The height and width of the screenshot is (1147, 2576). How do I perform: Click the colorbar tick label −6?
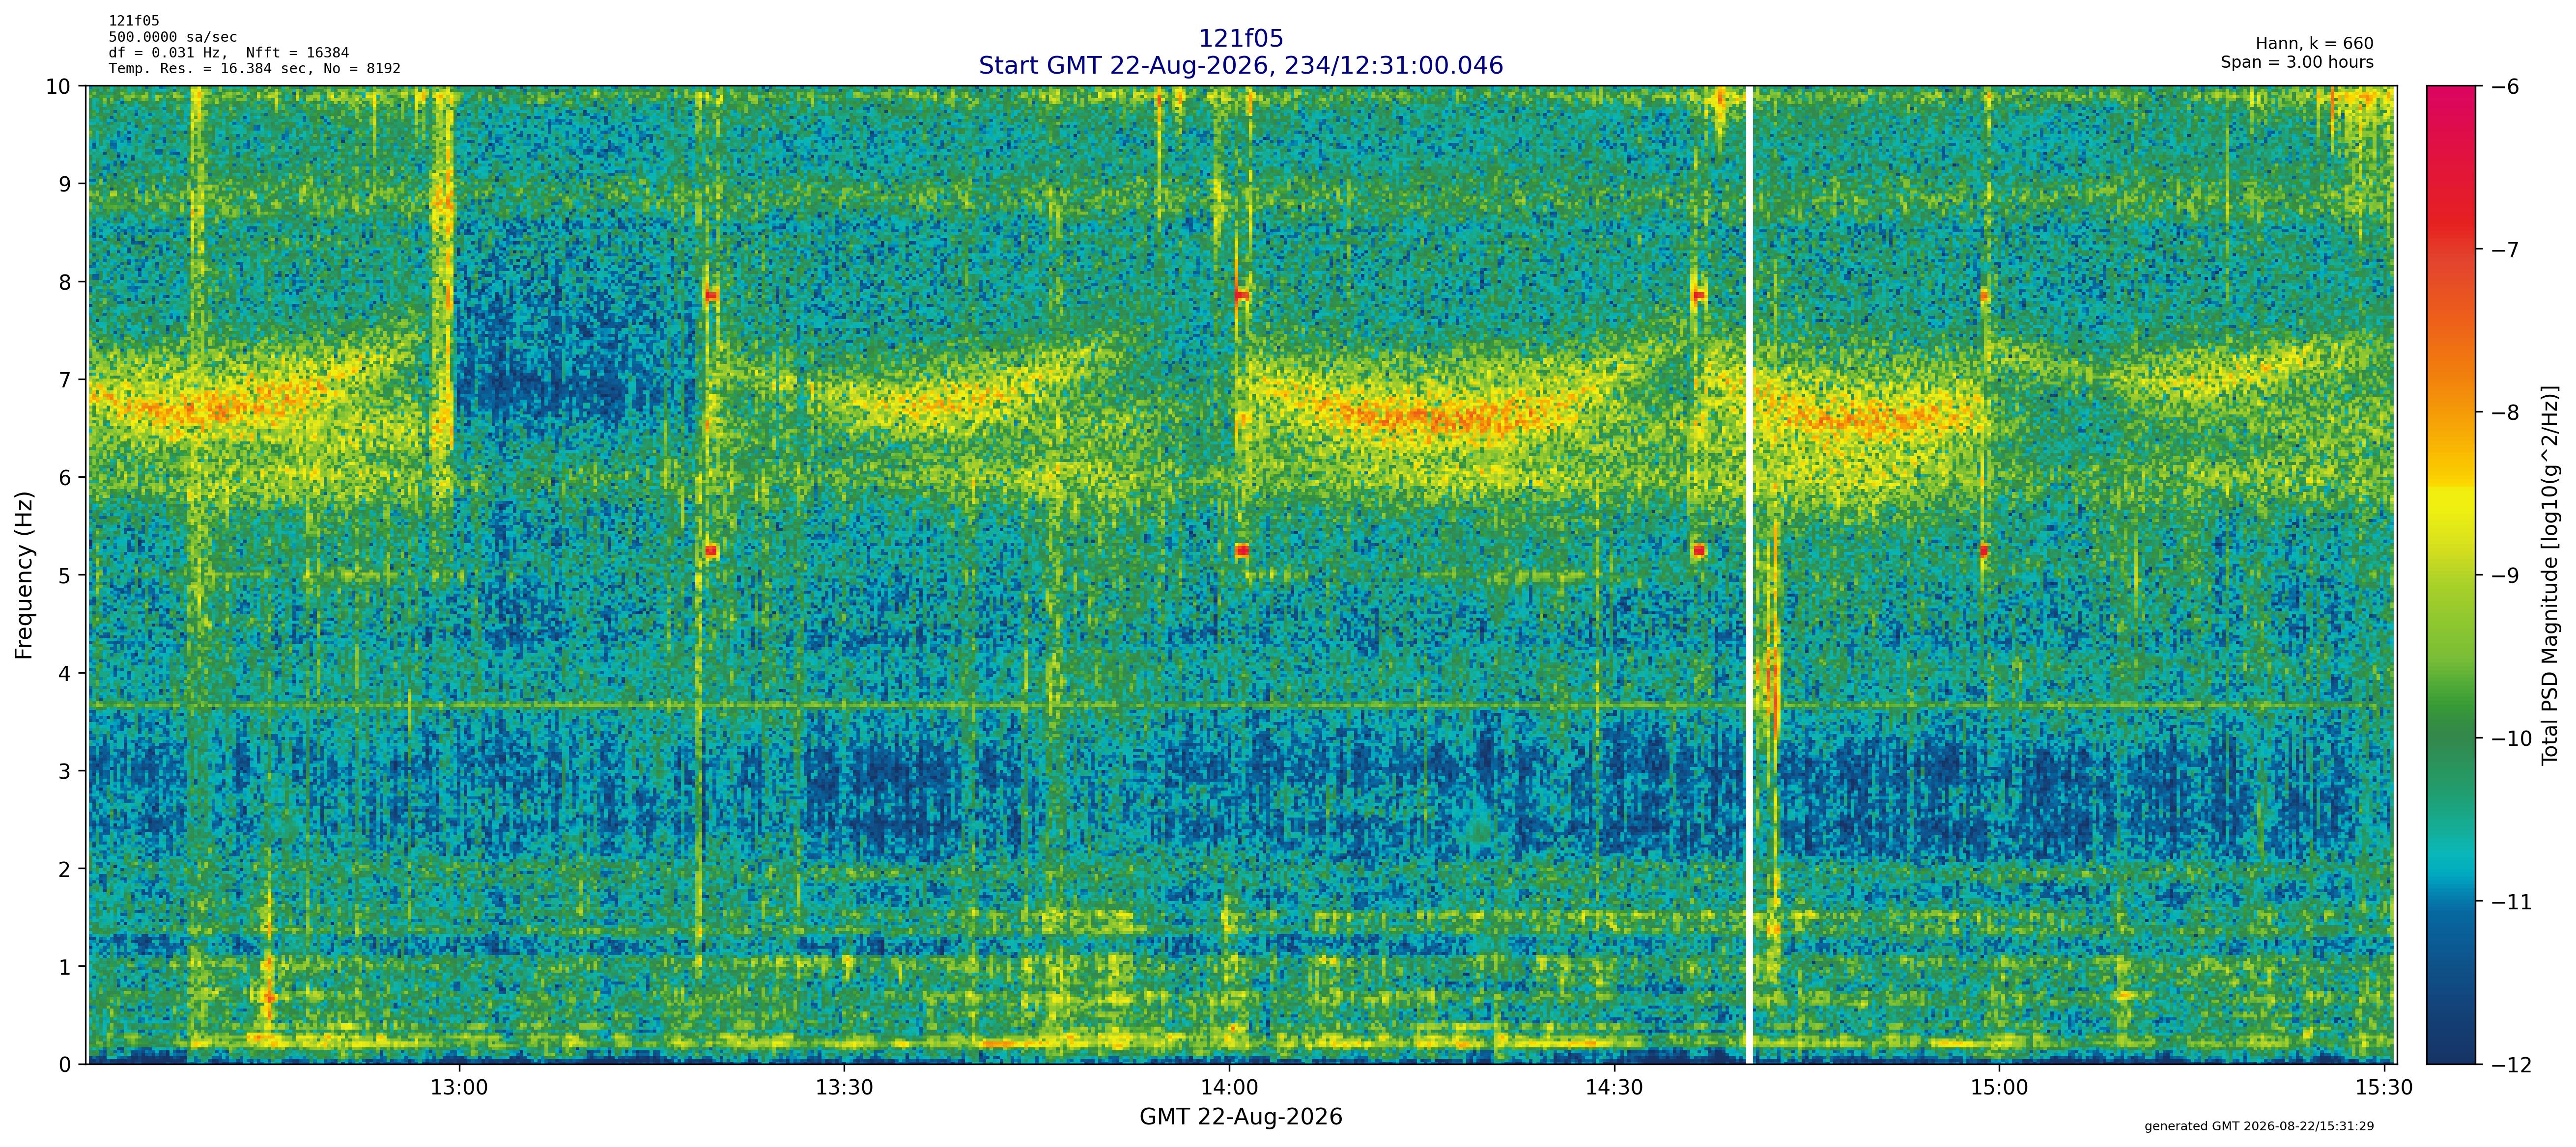2505,87
